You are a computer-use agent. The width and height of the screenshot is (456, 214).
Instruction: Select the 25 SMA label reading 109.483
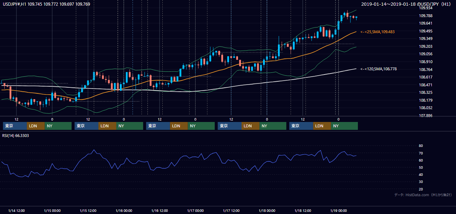pos(378,32)
